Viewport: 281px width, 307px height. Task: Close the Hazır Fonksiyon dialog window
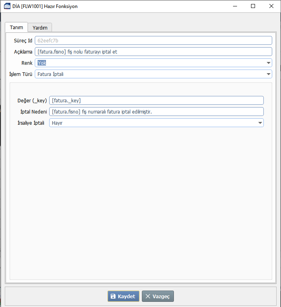[271, 6]
